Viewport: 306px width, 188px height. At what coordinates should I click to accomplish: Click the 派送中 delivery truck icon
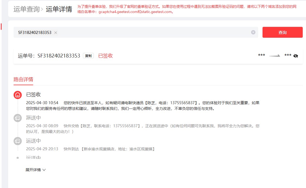(x=18, y=118)
